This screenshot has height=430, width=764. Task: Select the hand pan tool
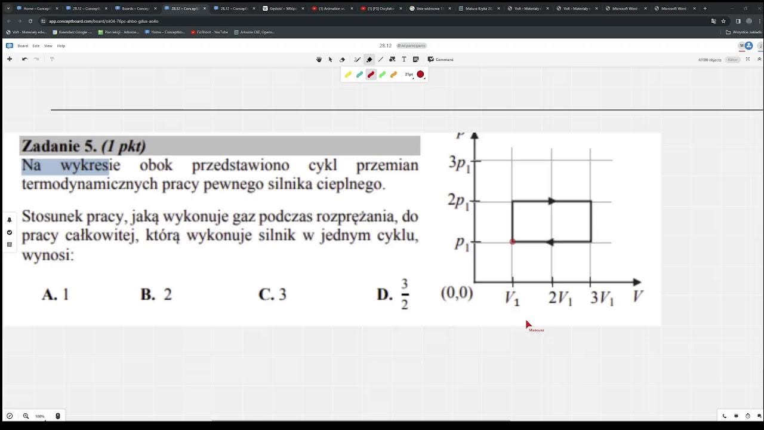319,60
